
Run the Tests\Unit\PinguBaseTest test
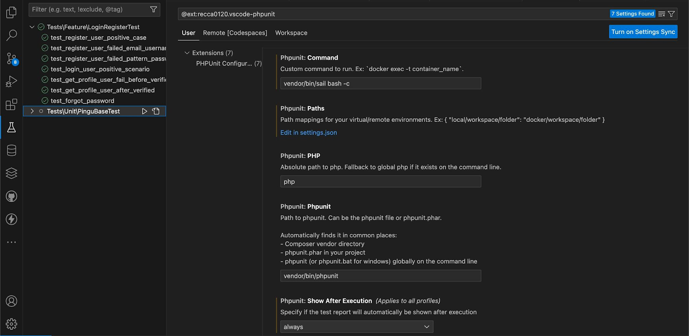point(144,111)
